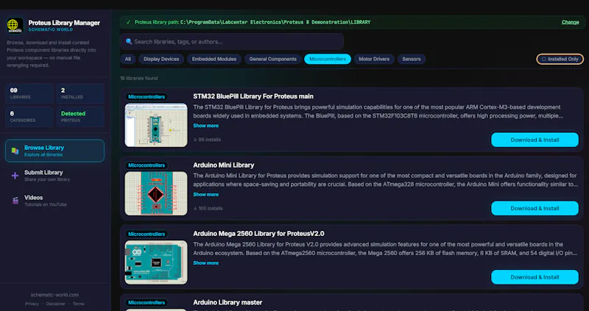Click Microcontrollers tag on STM32 BluePill card
The width and height of the screenshot is (589, 311).
pos(147,97)
